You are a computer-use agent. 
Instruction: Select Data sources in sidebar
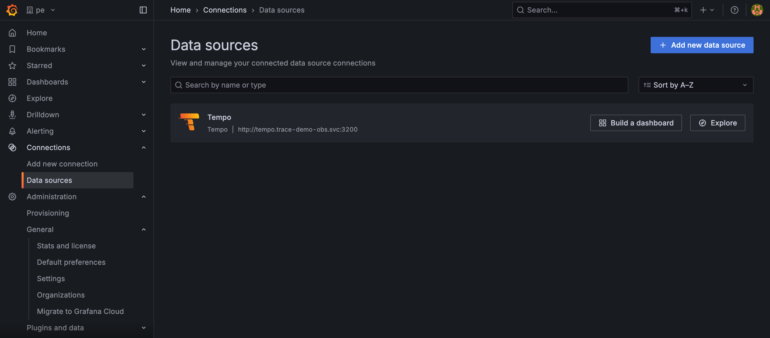pyautogui.click(x=78, y=180)
